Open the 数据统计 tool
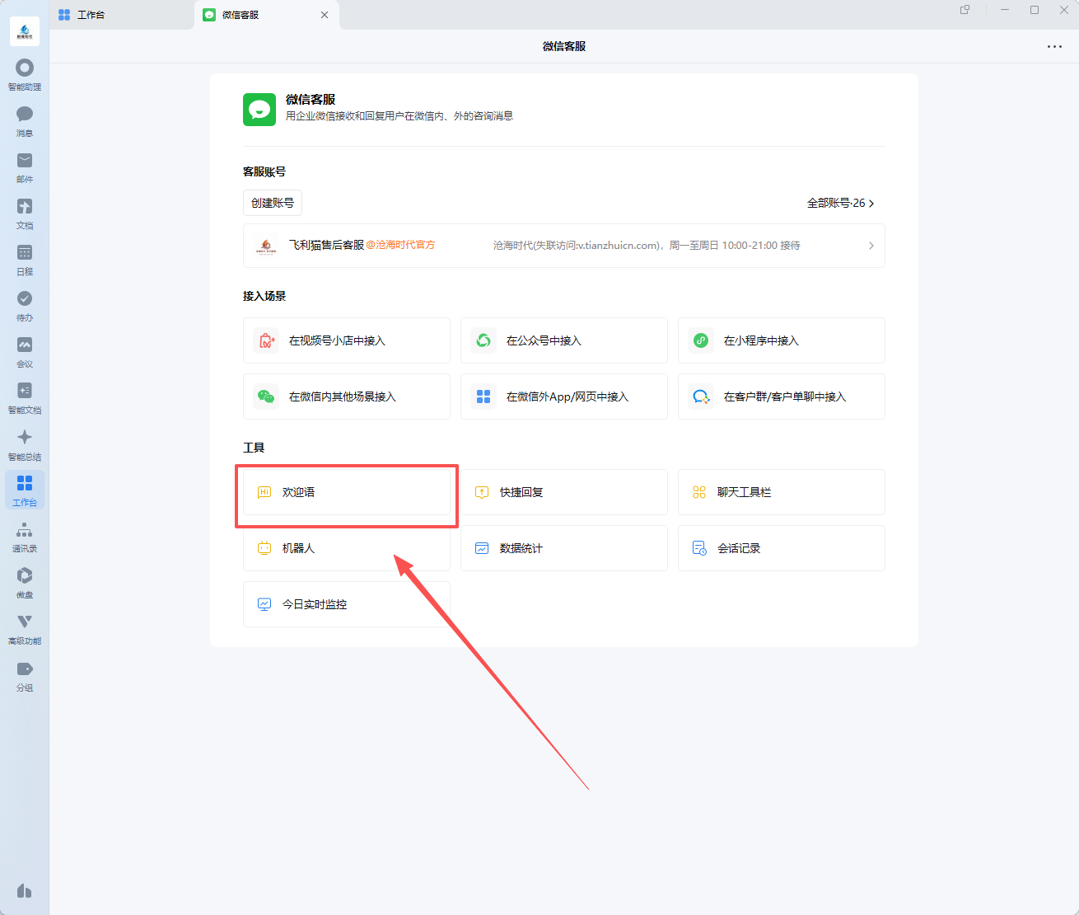Image resolution: width=1079 pixels, height=915 pixels. coord(564,548)
